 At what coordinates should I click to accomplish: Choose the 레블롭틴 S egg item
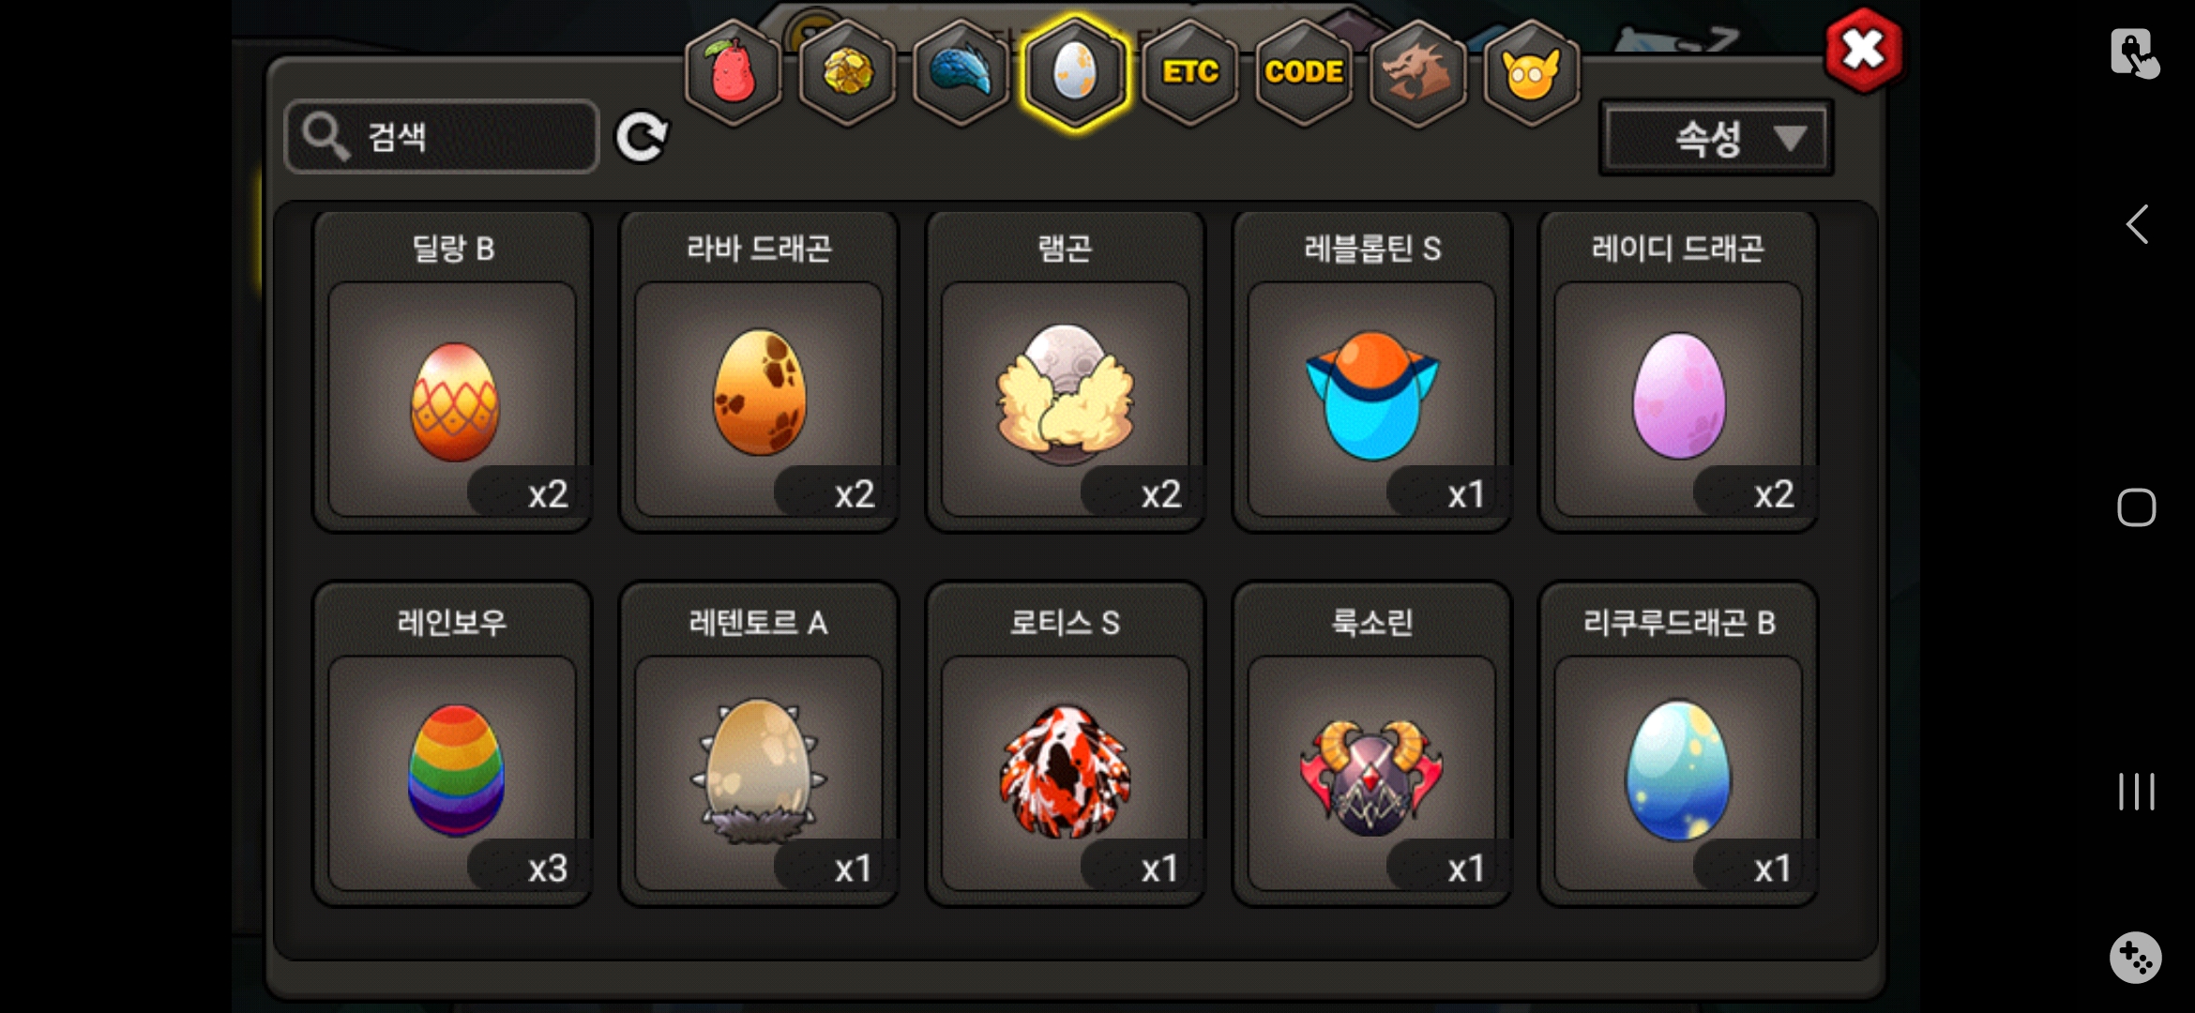click(x=1371, y=371)
